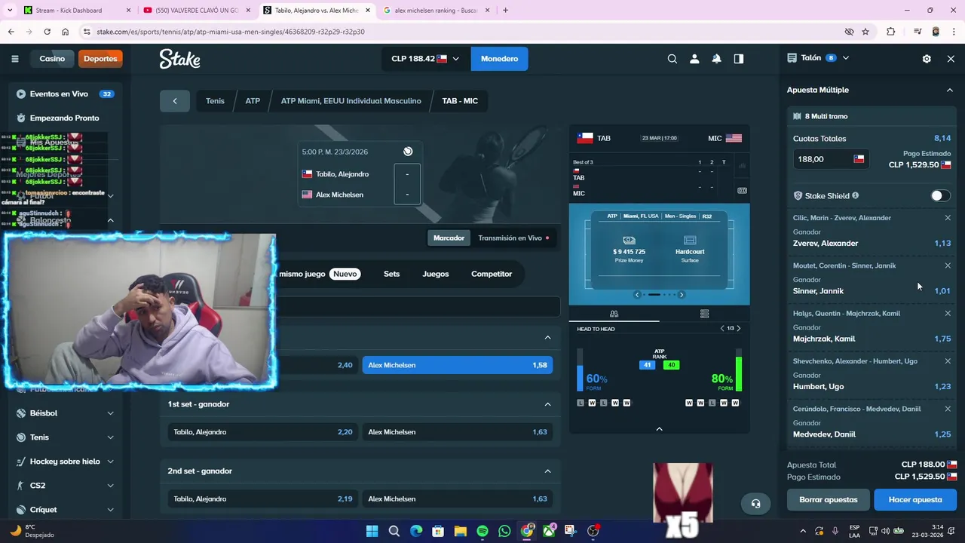Go to next head-to-head page arrow

click(738, 329)
